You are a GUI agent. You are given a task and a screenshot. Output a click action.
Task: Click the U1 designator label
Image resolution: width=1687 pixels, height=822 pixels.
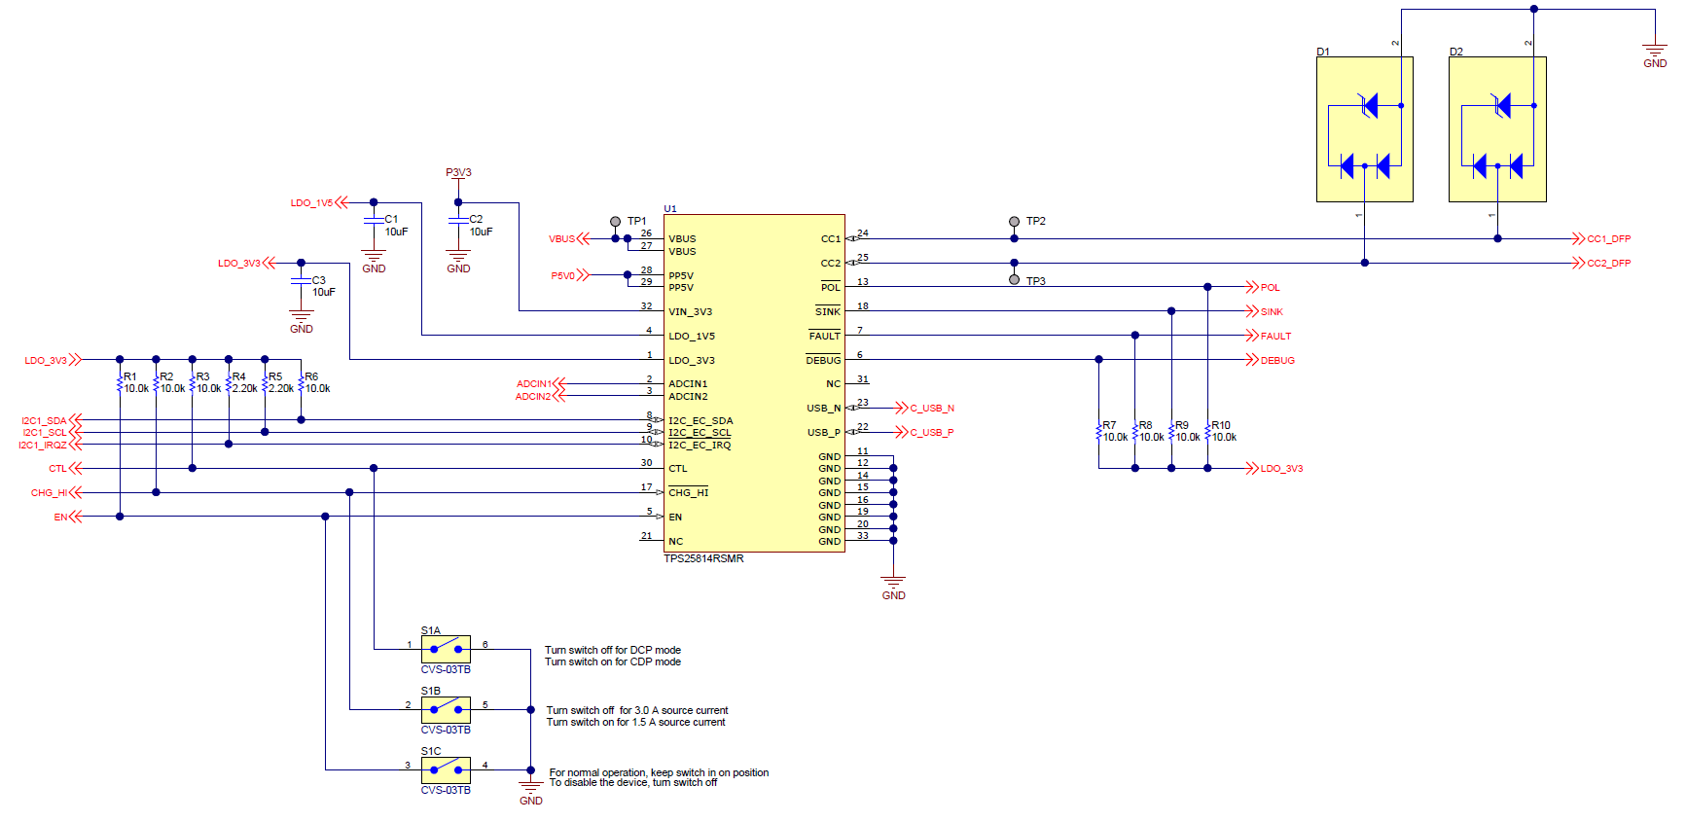[670, 208]
